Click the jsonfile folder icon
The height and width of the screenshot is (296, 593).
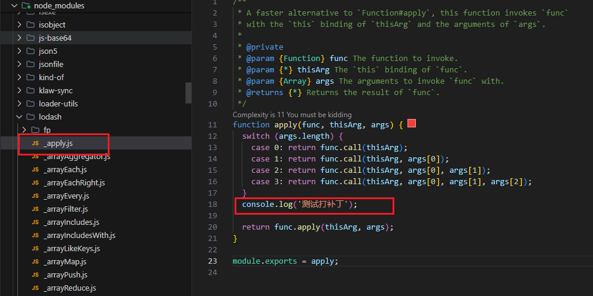(x=31, y=64)
